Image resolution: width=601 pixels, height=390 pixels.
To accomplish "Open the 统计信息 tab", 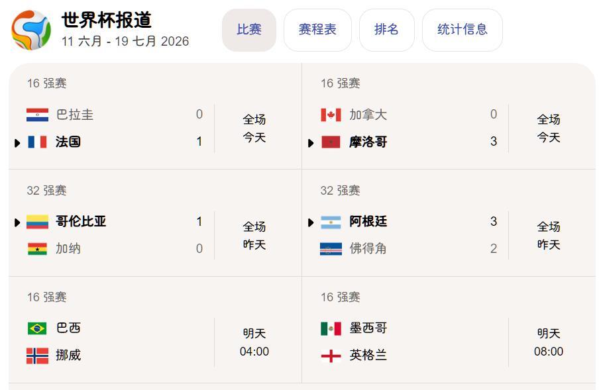I will 463,30.
